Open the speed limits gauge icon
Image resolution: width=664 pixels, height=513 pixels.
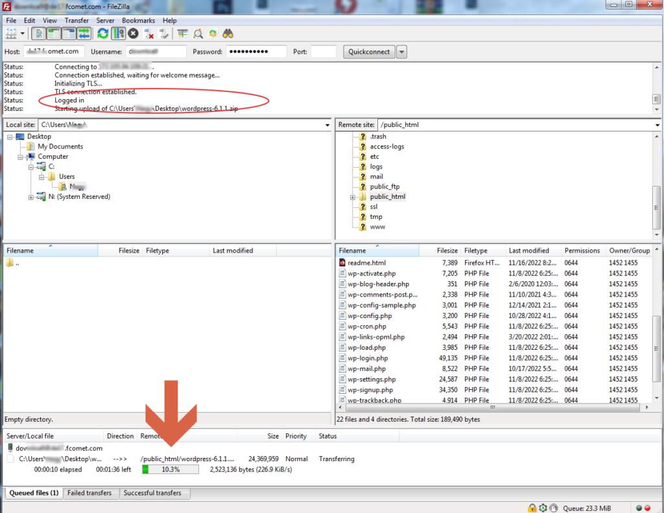554,508
